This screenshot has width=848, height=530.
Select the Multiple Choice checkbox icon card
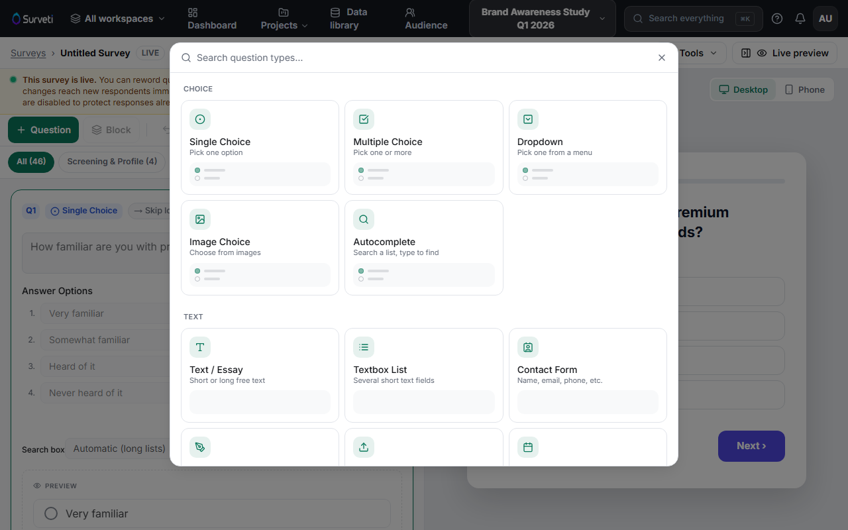(x=364, y=119)
